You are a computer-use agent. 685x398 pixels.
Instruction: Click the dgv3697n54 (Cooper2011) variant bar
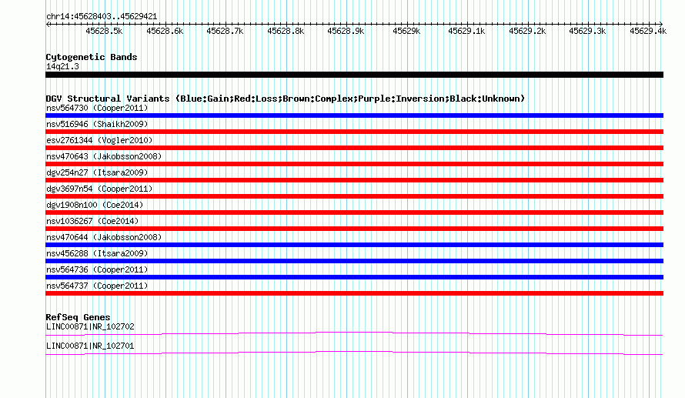coord(354,196)
